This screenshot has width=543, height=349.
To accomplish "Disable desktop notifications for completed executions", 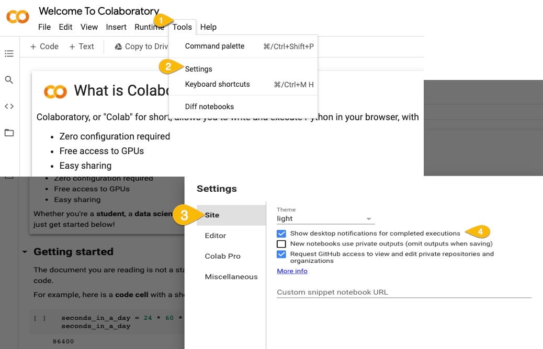I will click(x=281, y=234).
